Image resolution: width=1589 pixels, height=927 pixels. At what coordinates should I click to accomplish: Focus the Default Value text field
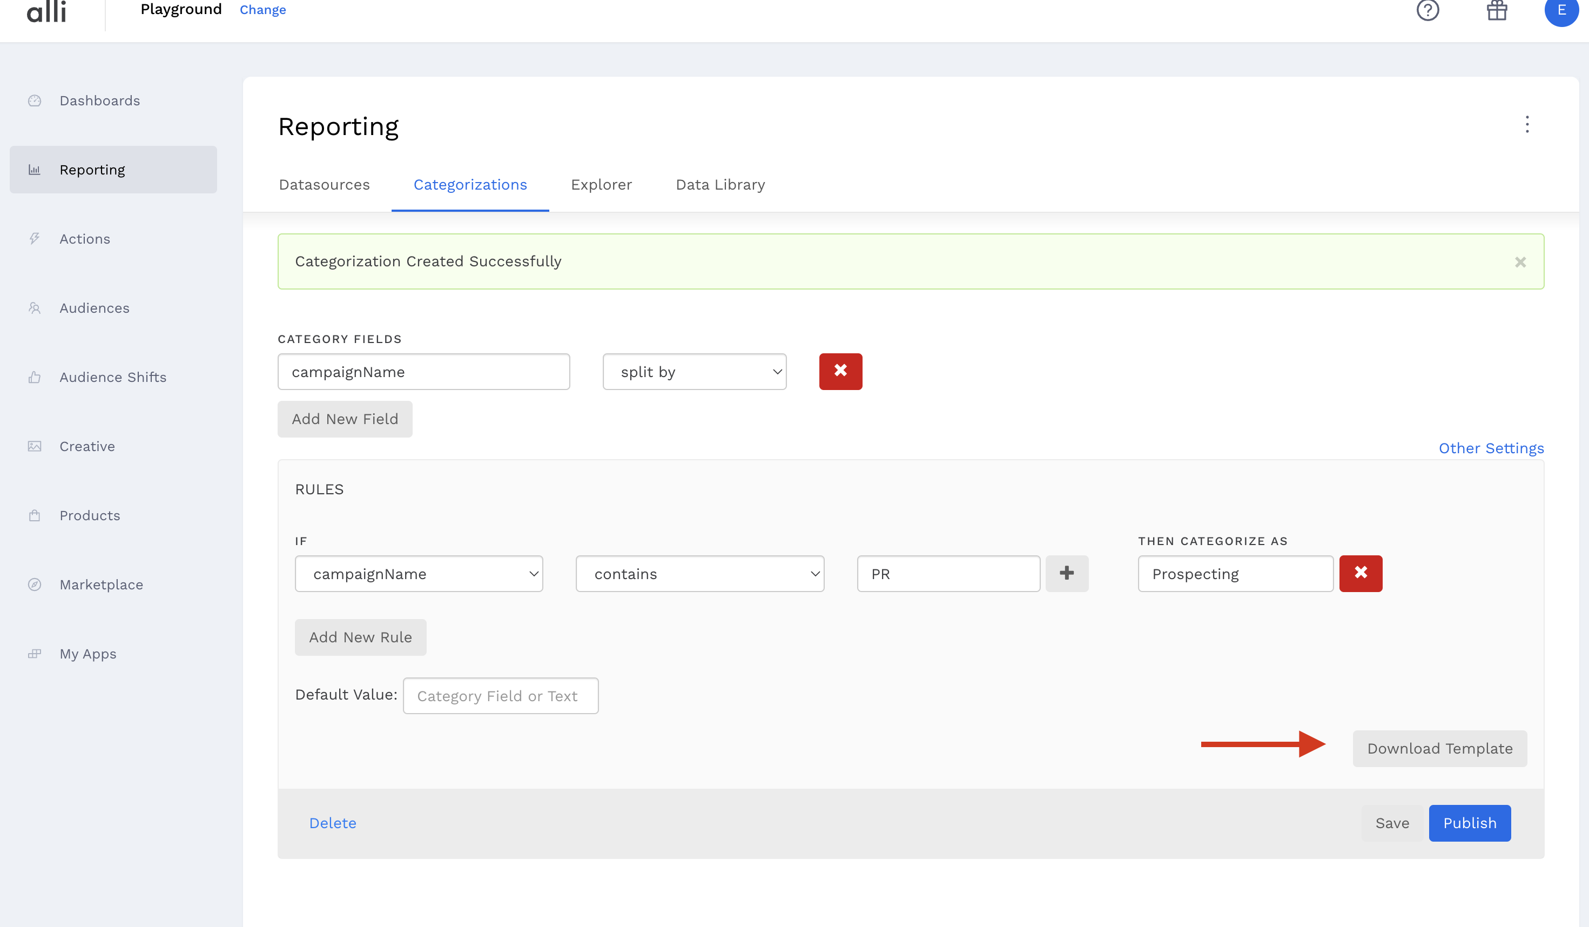[500, 696]
